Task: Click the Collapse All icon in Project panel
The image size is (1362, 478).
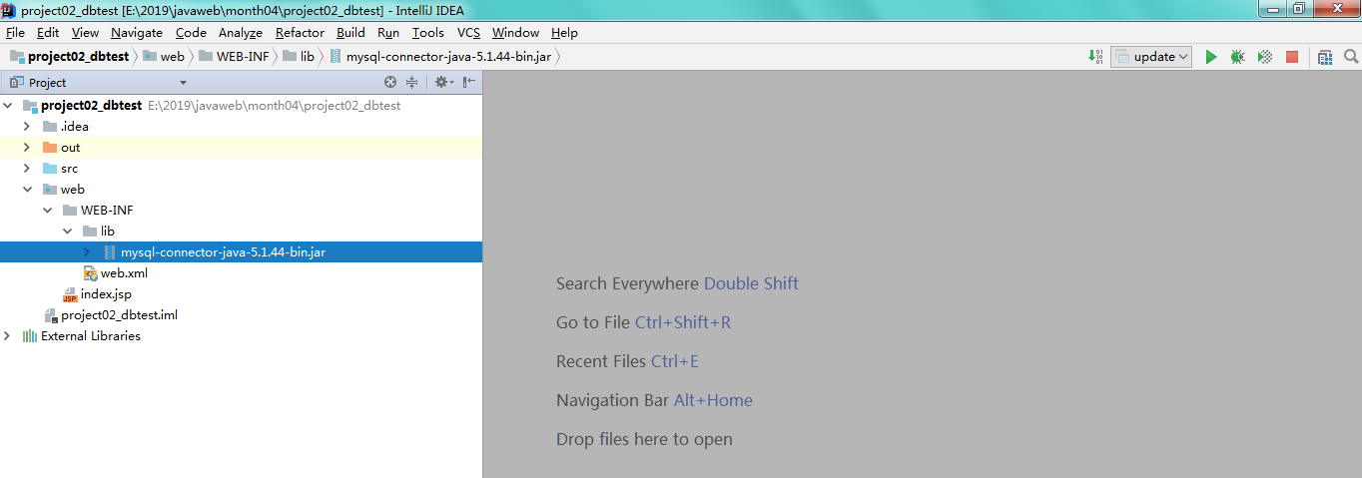Action: tap(411, 83)
